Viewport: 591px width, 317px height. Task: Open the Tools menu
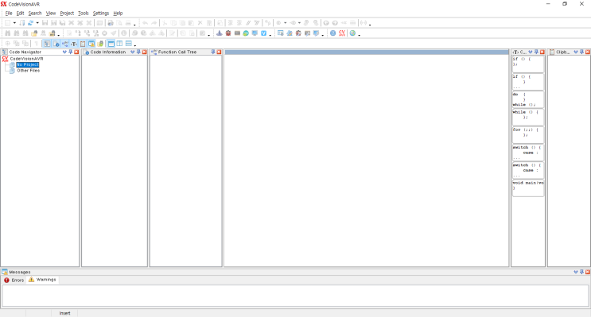click(x=84, y=14)
